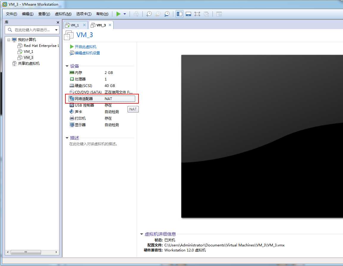Viewport: 343px width, 266px height.
Task: Click the 打印机 printer icon
Action: point(72,118)
